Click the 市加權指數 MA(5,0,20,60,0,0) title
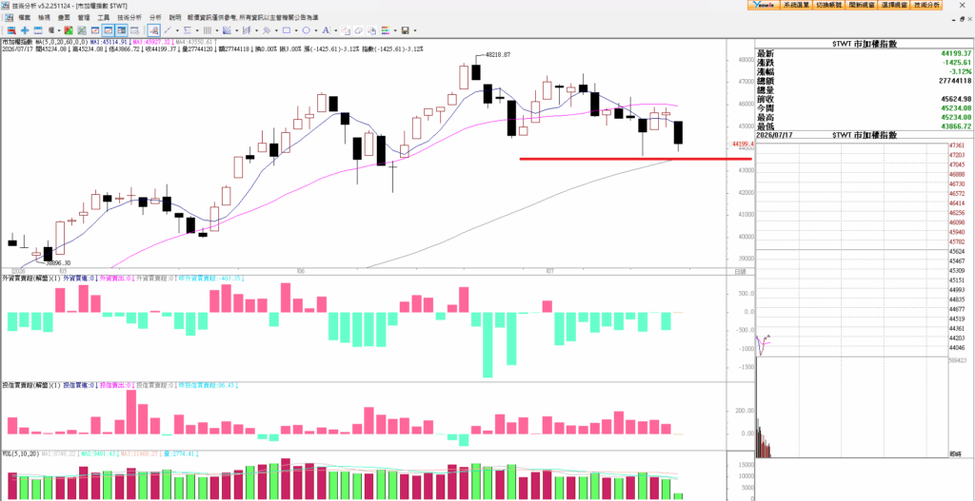The width and height of the screenshot is (975, 501). click(45, 42)
